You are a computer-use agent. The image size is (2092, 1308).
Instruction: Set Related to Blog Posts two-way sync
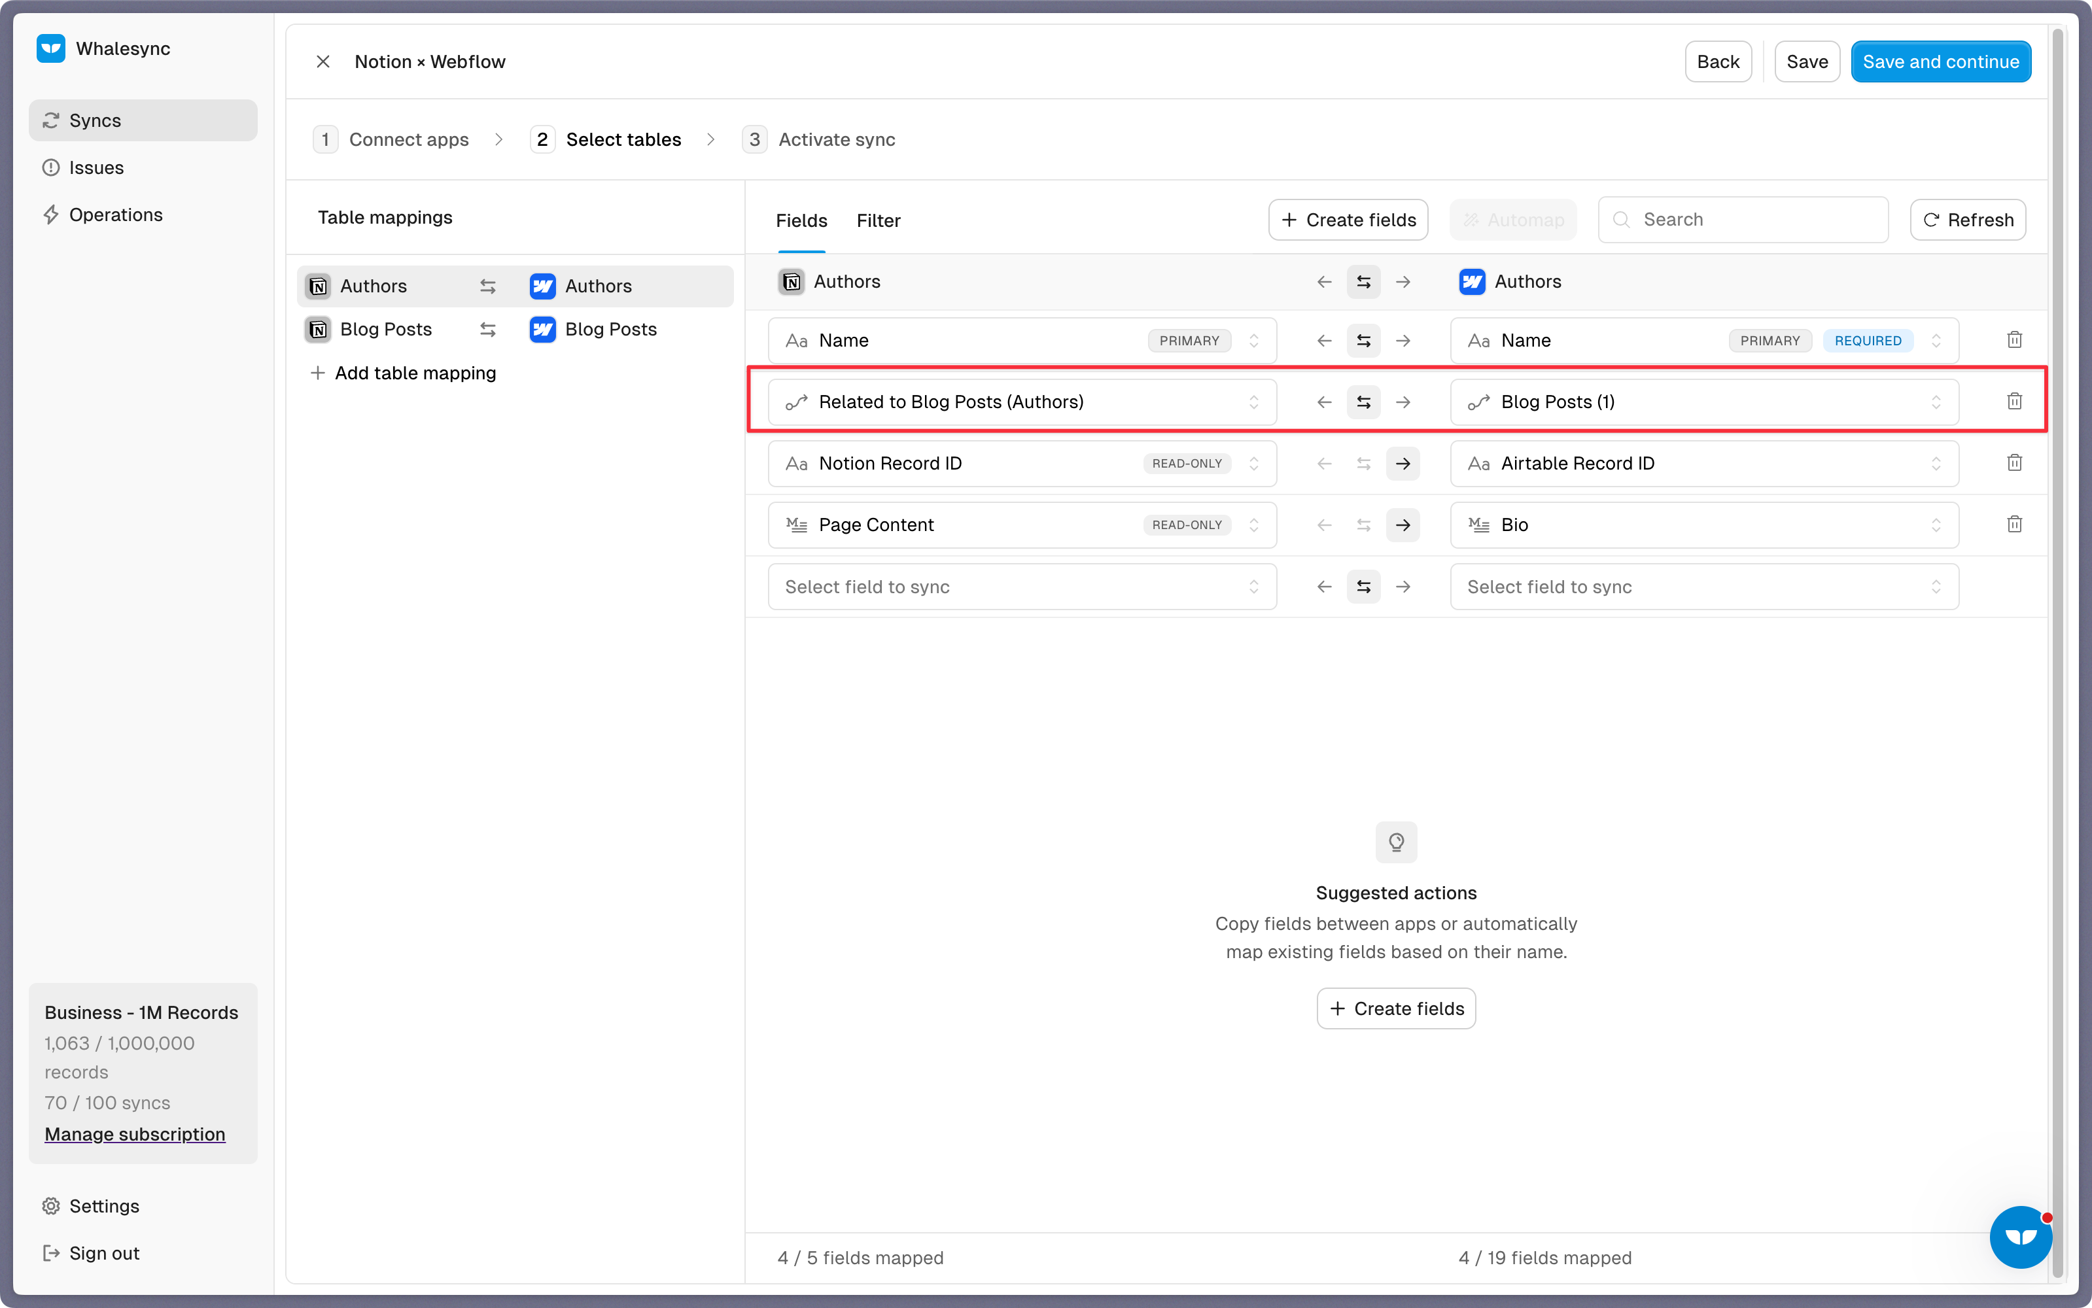coord(1363,402)
